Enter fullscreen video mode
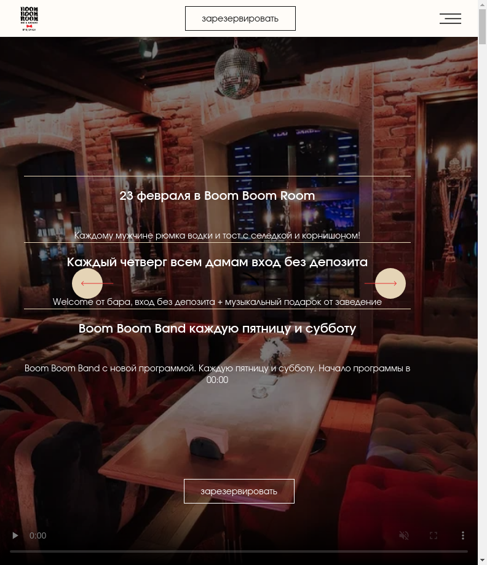The image size is (487, 565). pyautogui.click(x=434, y=535)
